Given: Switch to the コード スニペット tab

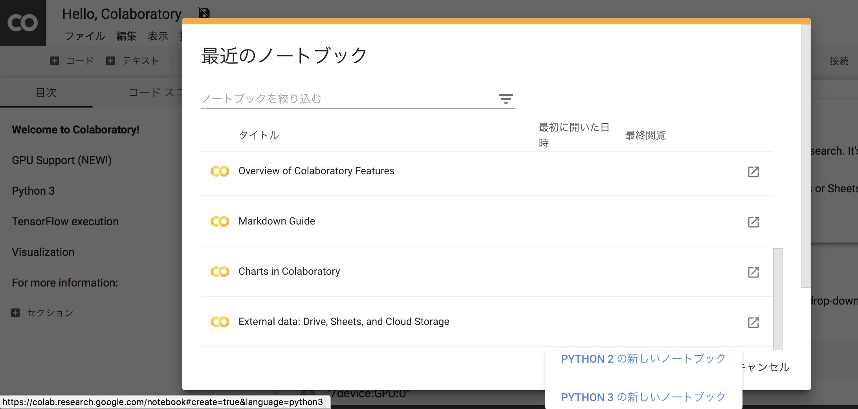Looking at the screenshot, I should coord(156,93).
